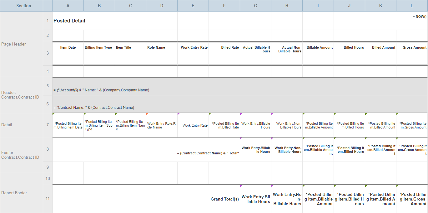The width and height of the screenshot is (428, 213).
Task: Click the purple marker on Billable Hours footer cell
Action: [x=240, y=138]
